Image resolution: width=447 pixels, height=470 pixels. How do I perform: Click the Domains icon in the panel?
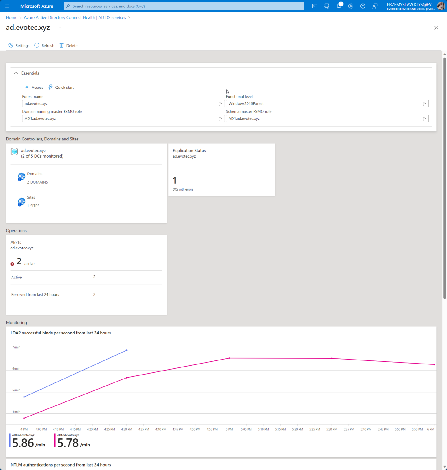(x=21, y=177)
